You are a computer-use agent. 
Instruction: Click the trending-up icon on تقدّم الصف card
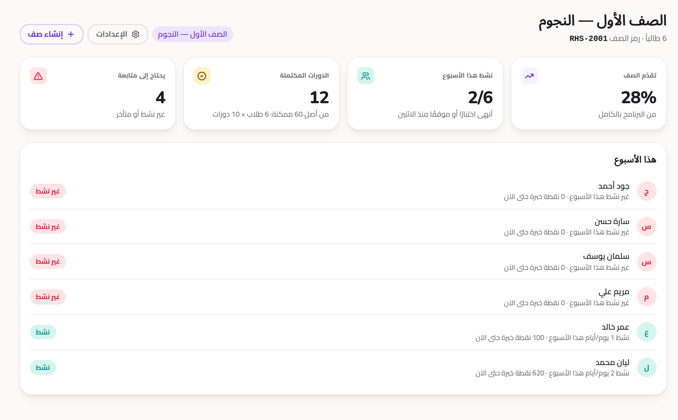click(x=529, y=76)
